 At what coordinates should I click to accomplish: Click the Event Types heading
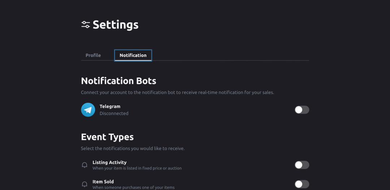tap(107, 137)
